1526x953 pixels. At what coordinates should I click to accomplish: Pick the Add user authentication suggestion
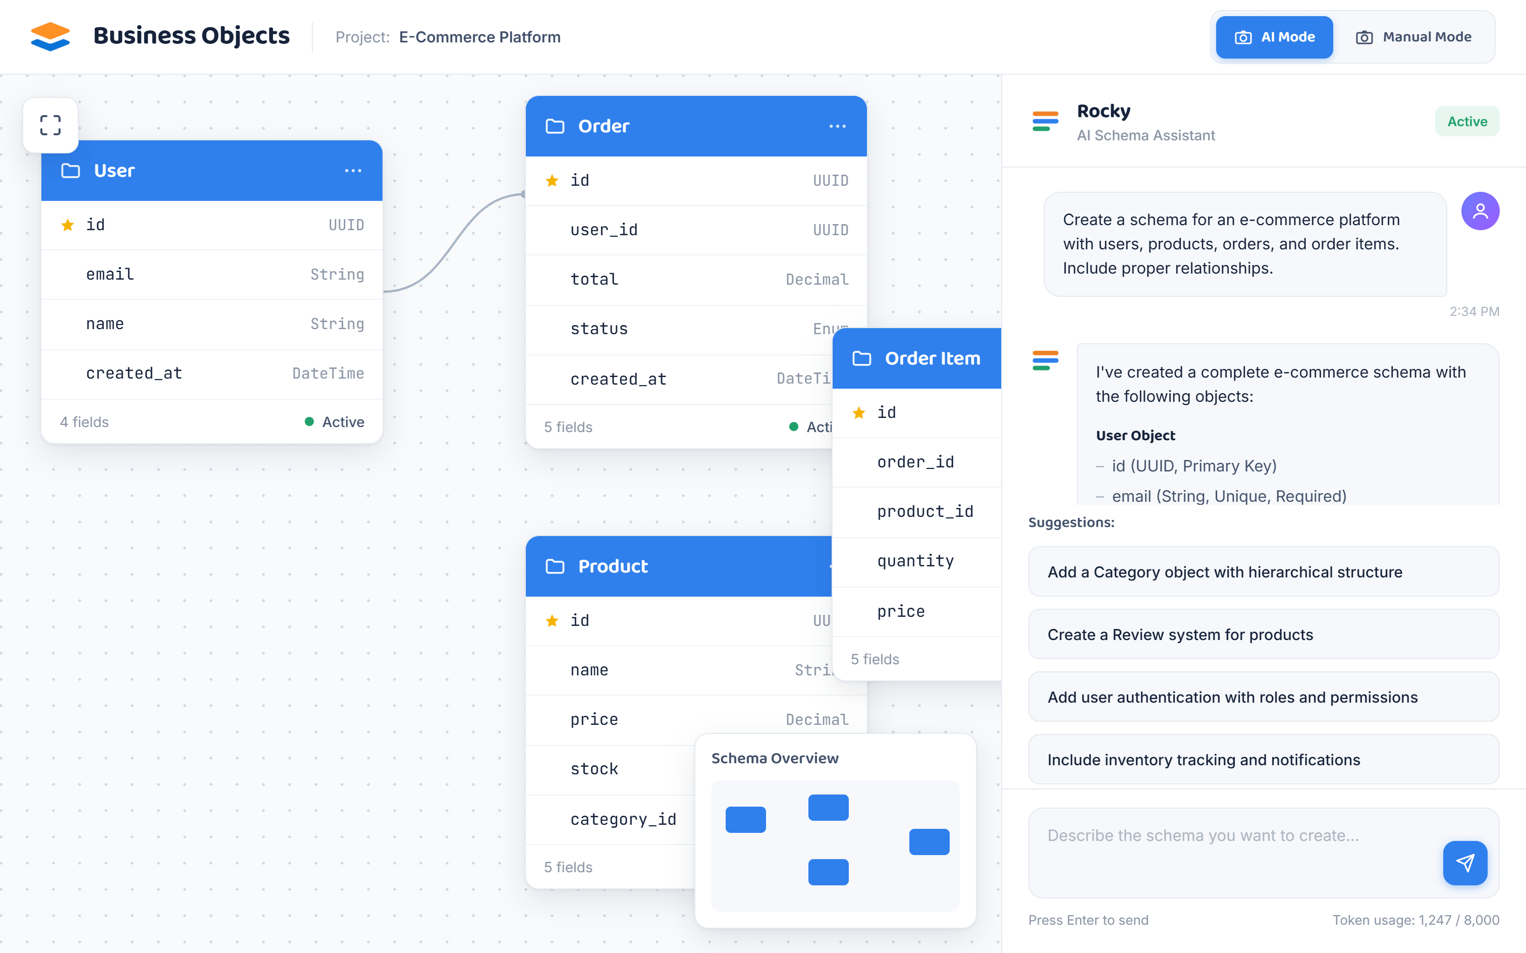point(1263,697)
